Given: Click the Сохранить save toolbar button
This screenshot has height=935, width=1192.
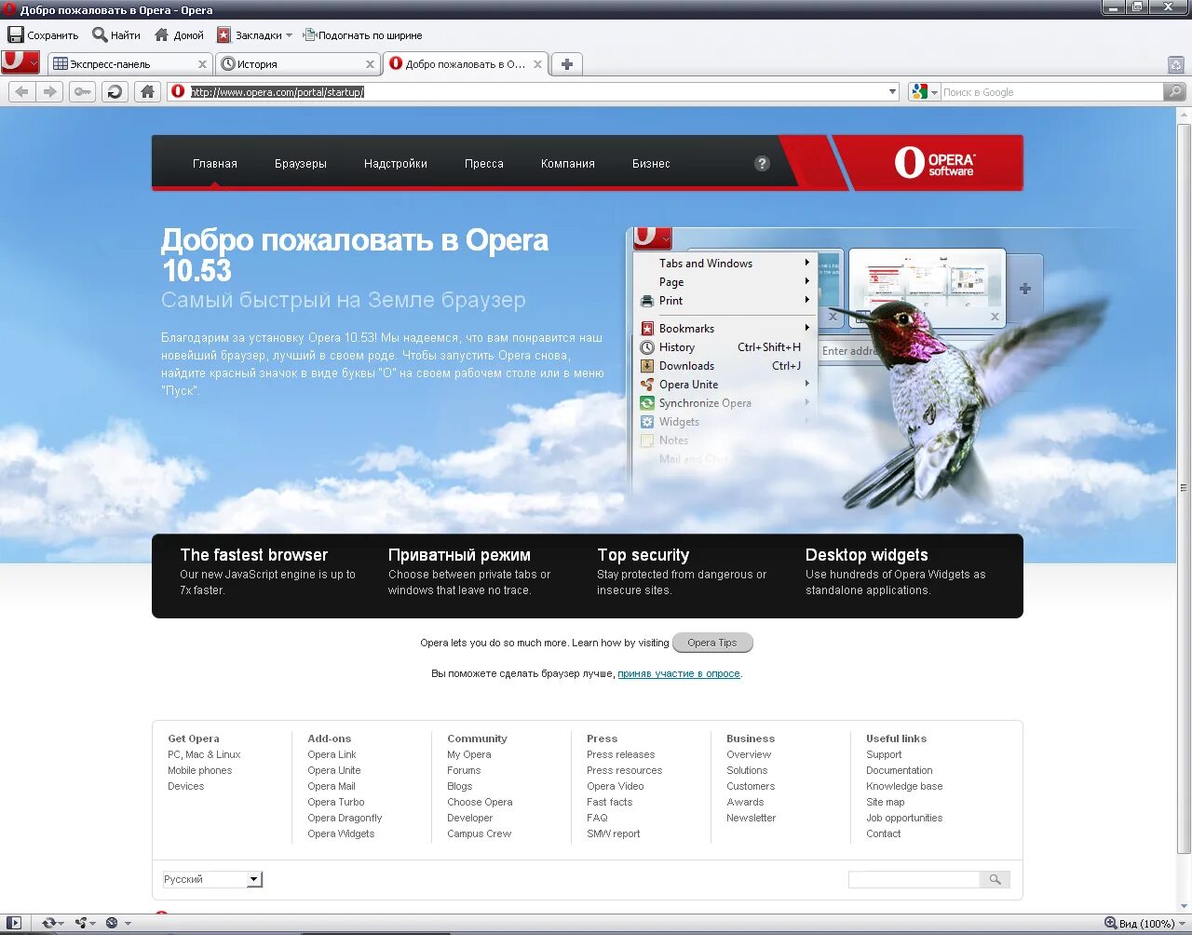Looking at the screenshot, I should 43,35.
